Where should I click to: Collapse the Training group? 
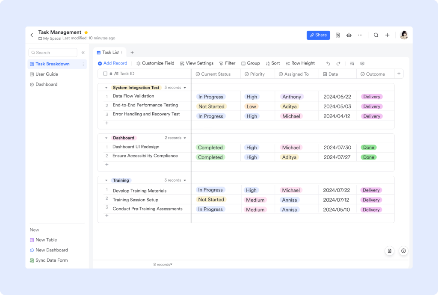click(106, 180)
